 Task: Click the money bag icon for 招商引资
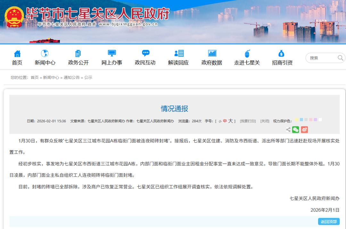click(281, 53)
